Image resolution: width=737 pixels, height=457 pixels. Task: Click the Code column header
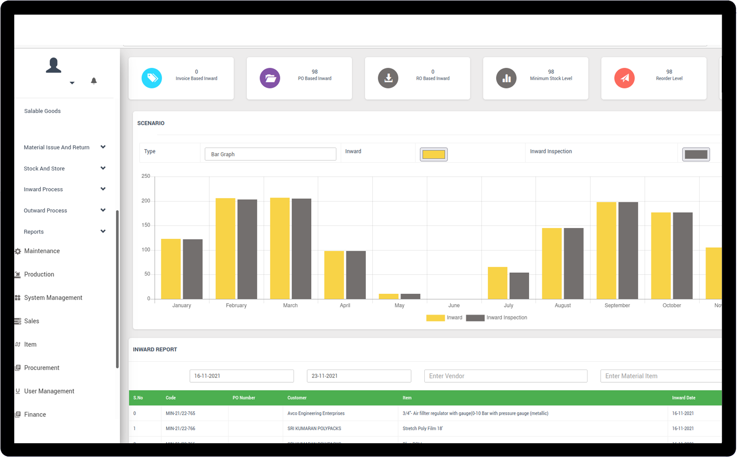(171, 398)
